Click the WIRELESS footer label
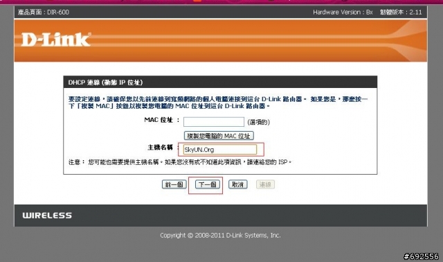 [x=47, y=216]
